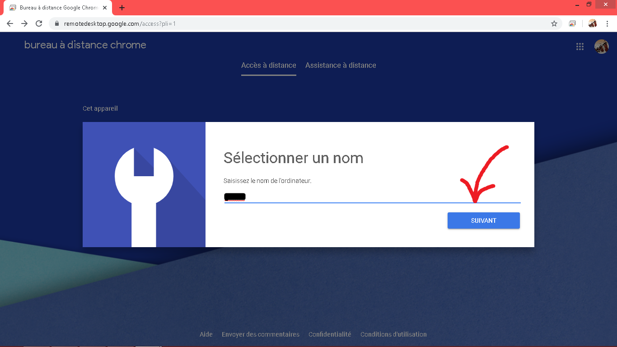Open the Google account avatar
The width and height of the screenshot is (617, 347).
[602, 46]
